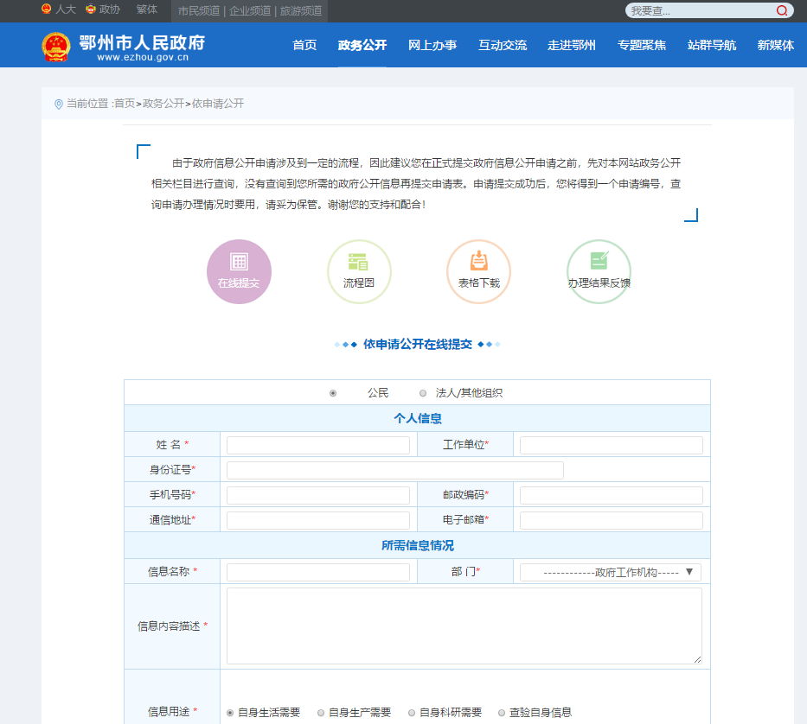Click the 个人信息 section header
Image resolution: width=807 pixels, height=724 pixels.
pyautogui.click(x=418, y=418)
